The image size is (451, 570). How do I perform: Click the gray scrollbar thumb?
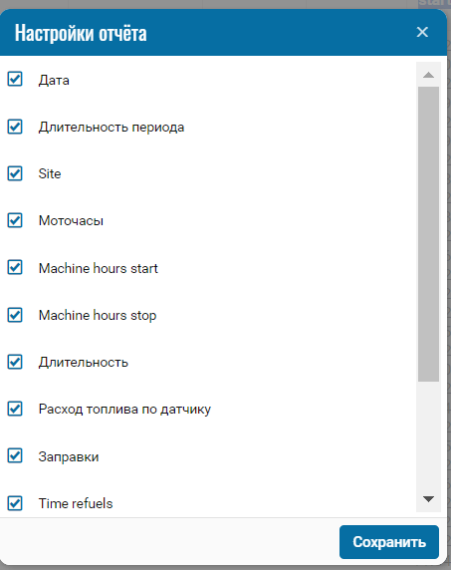coord(428,234)
